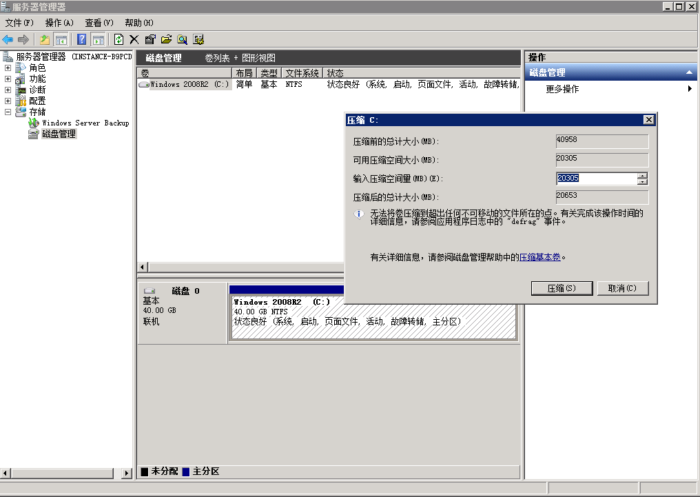Click the Properties toolbar icon

150,40
